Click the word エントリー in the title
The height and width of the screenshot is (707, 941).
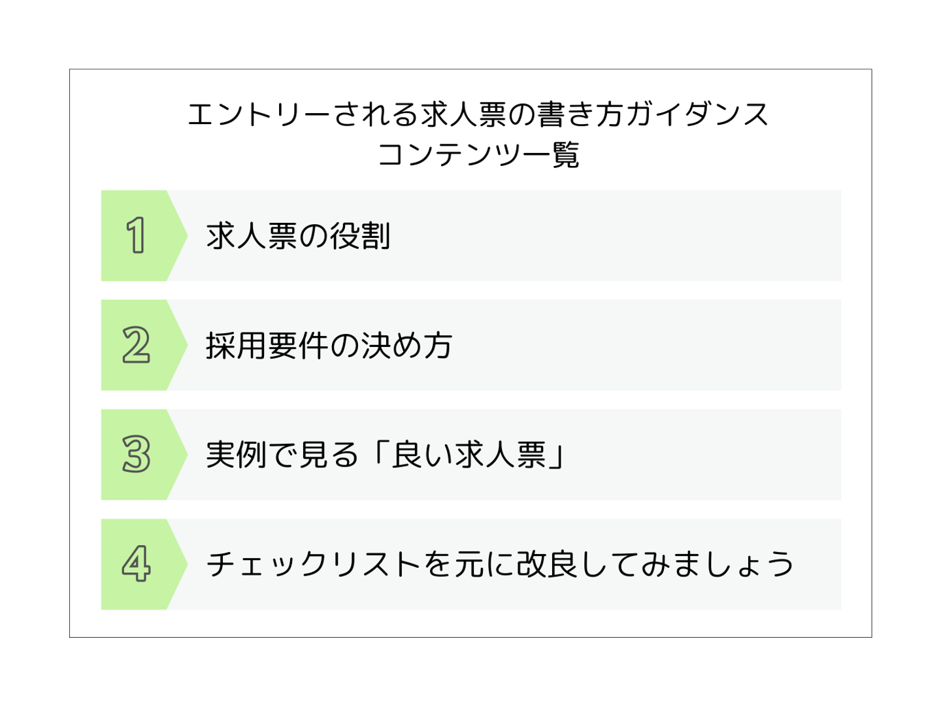tap(259, 114)
